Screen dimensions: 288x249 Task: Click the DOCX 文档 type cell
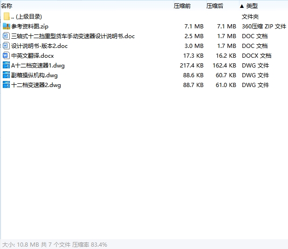[x=257, y=55]
